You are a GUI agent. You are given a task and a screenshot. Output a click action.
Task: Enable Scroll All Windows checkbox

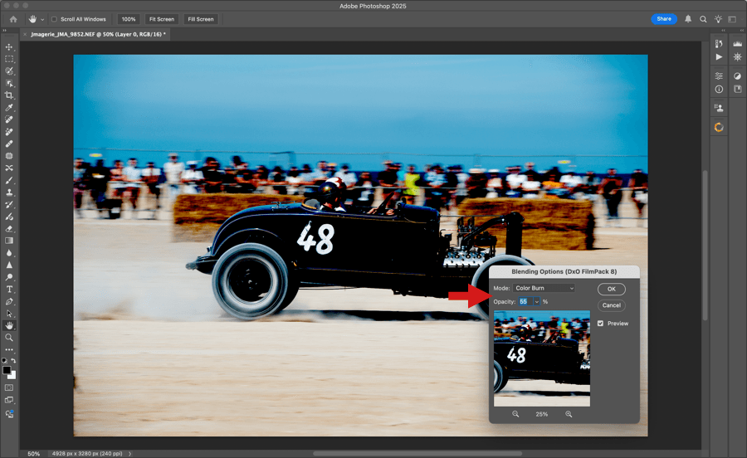pos(55,19)
